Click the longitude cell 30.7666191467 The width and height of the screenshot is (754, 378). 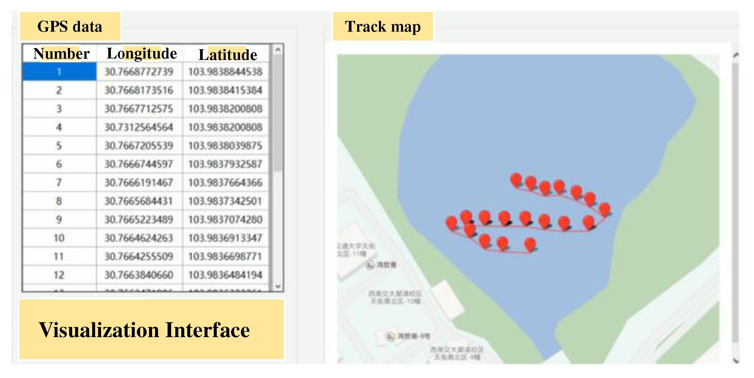coord(139,182)
